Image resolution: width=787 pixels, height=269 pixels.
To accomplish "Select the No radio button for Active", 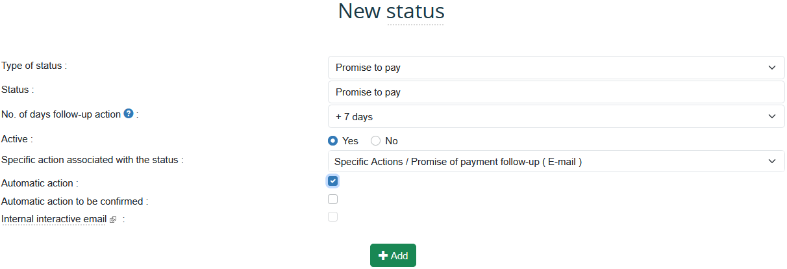I will point(375,140).
